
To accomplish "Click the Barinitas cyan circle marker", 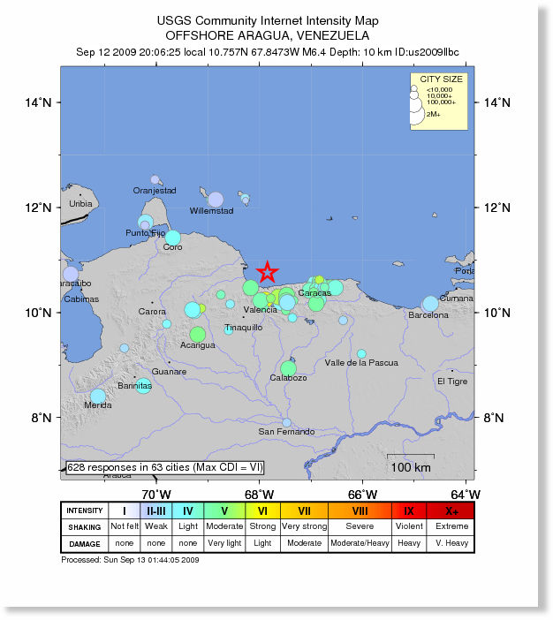I will pos(143,386).
